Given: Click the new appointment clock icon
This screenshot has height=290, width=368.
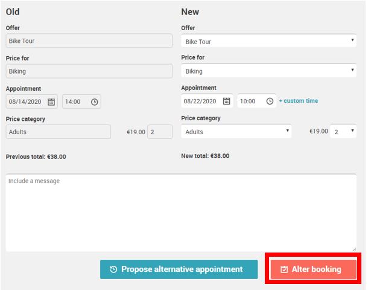Looking at the screenshot, I should point(270,101).
